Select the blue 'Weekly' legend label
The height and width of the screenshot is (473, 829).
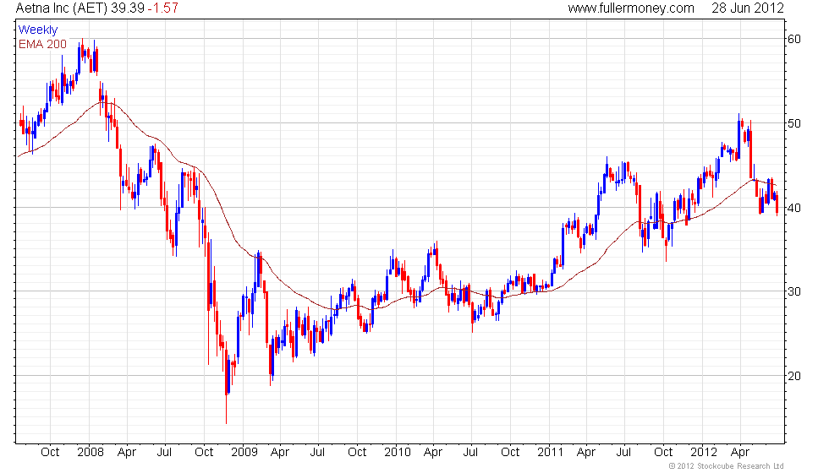coord(37,30)
